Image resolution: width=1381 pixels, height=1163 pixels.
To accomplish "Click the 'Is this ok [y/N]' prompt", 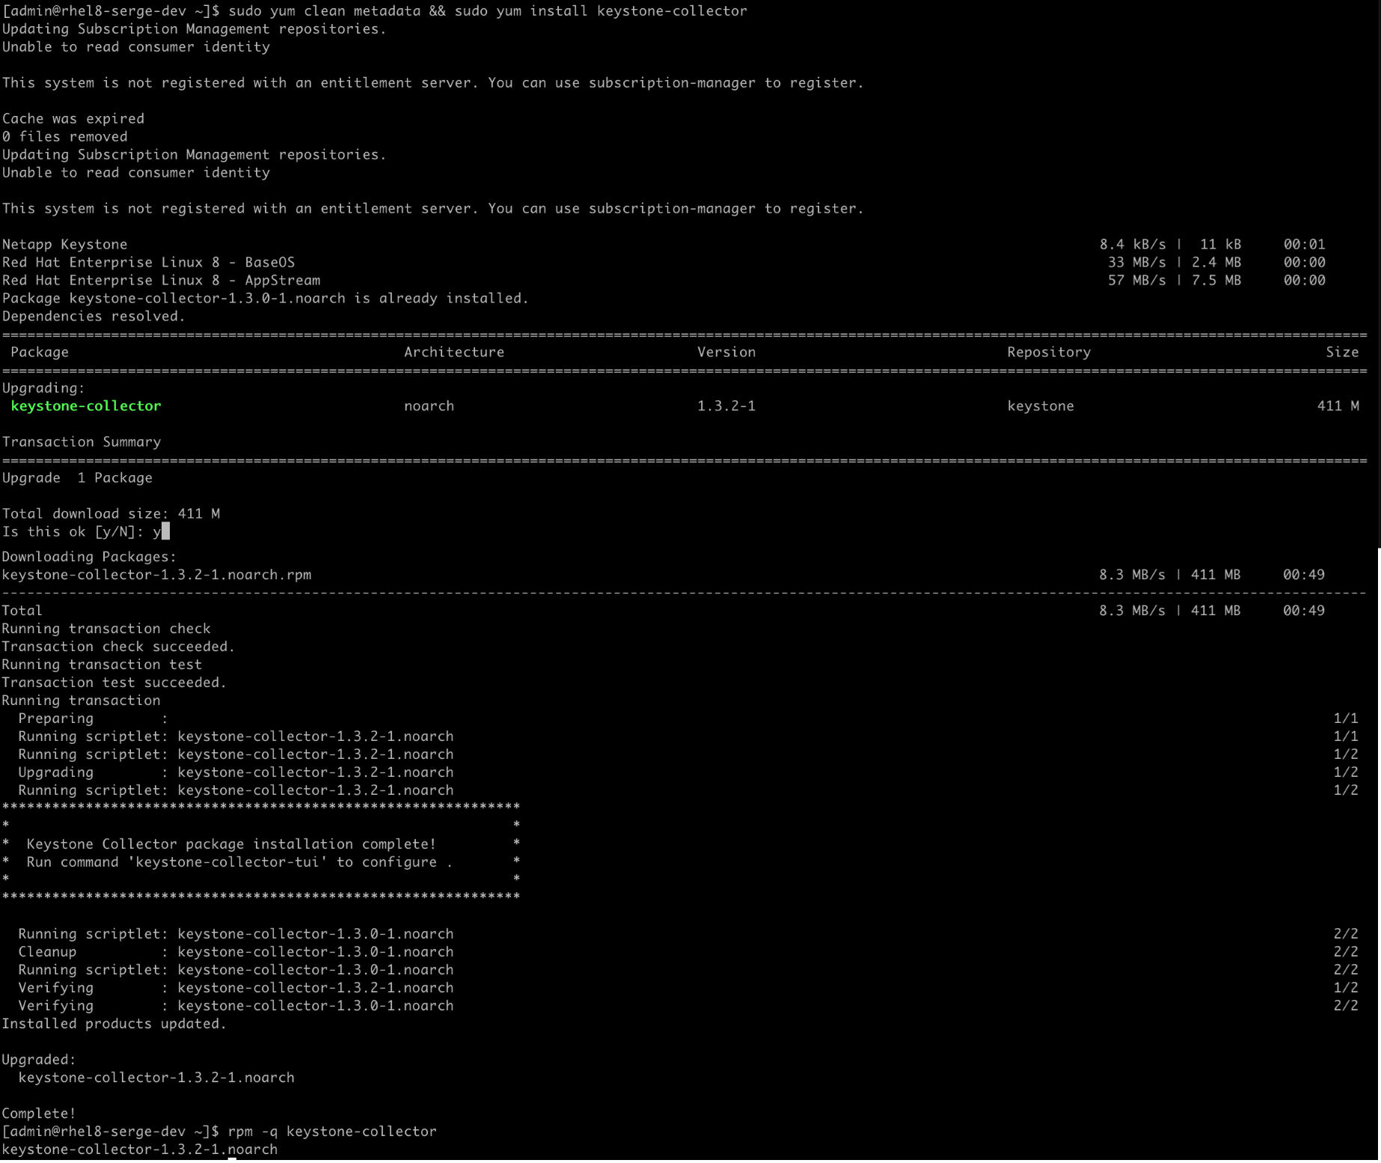I will pos(73,532).
